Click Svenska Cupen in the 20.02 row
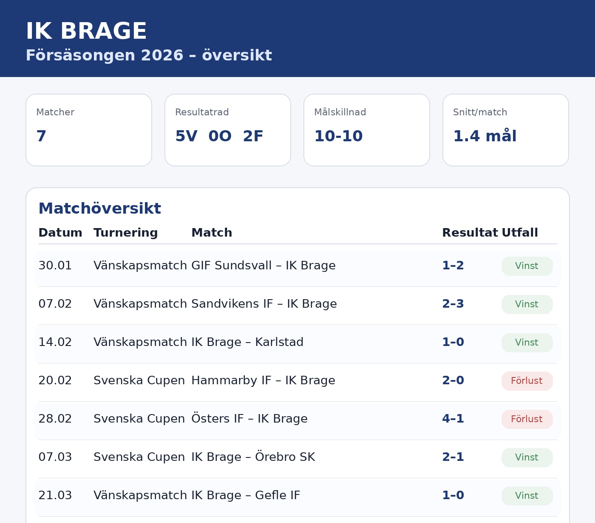The height and width of the screenshot is (523, 595). tap(139, 380)
